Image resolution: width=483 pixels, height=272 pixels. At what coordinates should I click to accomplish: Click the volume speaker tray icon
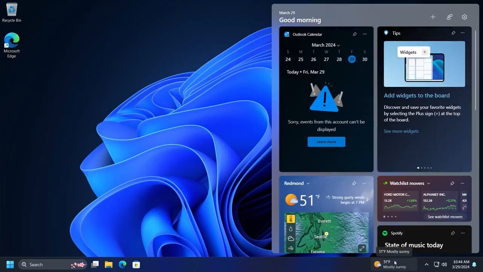coord(444,264)
